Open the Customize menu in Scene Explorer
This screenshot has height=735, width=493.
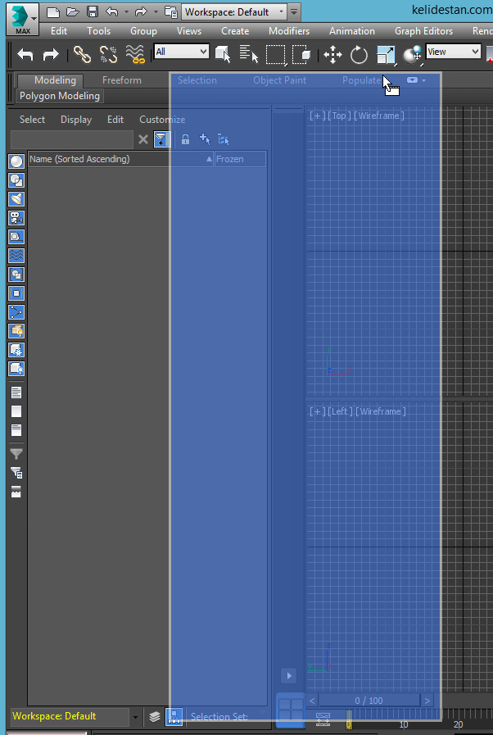(162, 120)
